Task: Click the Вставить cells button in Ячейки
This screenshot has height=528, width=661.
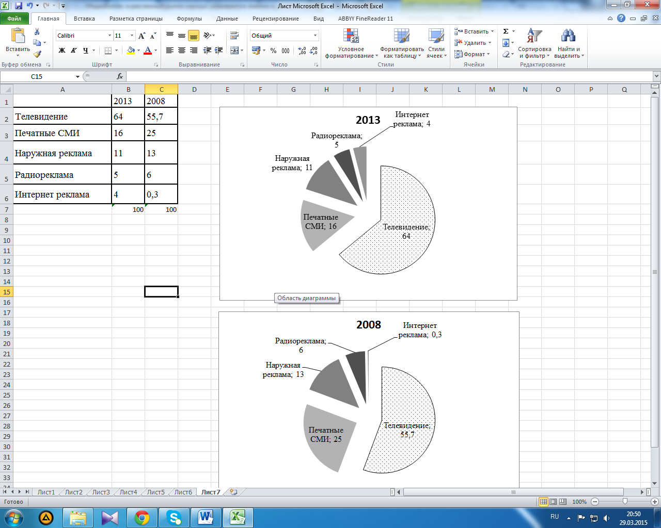Action: click(x=474, y=31)
